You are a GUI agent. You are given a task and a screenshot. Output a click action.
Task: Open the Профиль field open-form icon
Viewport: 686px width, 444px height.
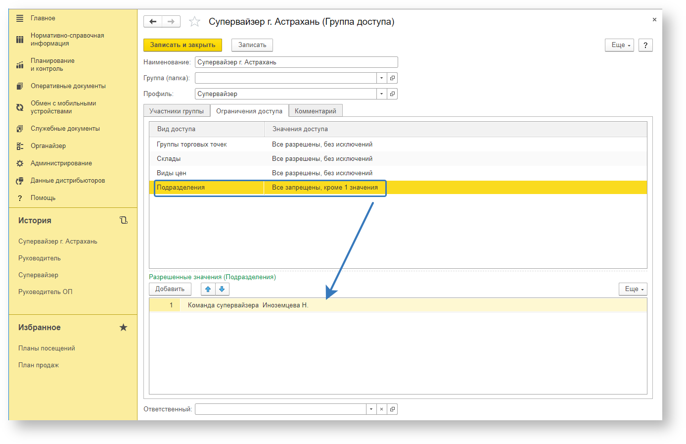[x=392, y=94]
